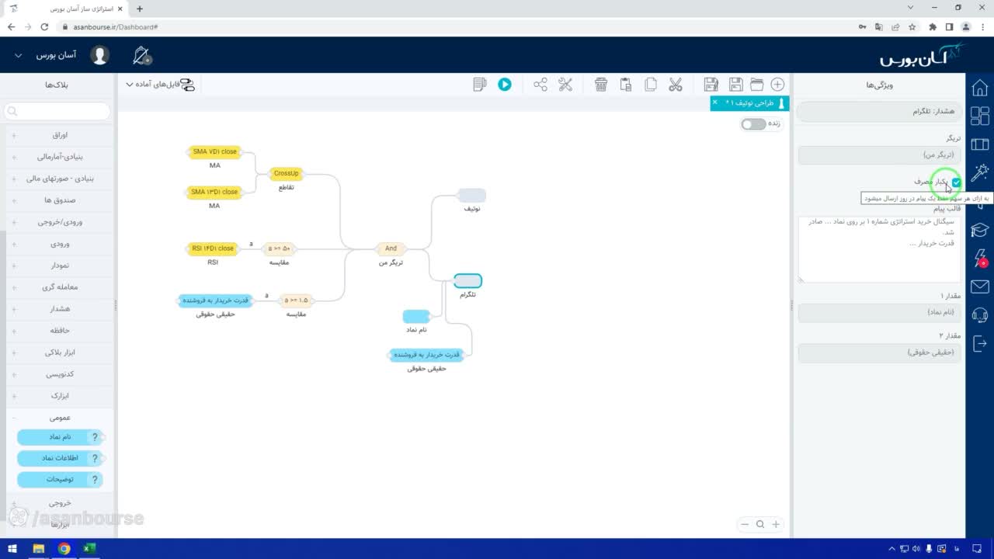Expand the هشدار block category
Screen dimensions: 994x559
[60, 309]
